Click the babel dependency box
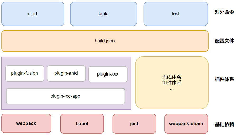The width and height of the screenshot is (236, 135). coord(82,124)
